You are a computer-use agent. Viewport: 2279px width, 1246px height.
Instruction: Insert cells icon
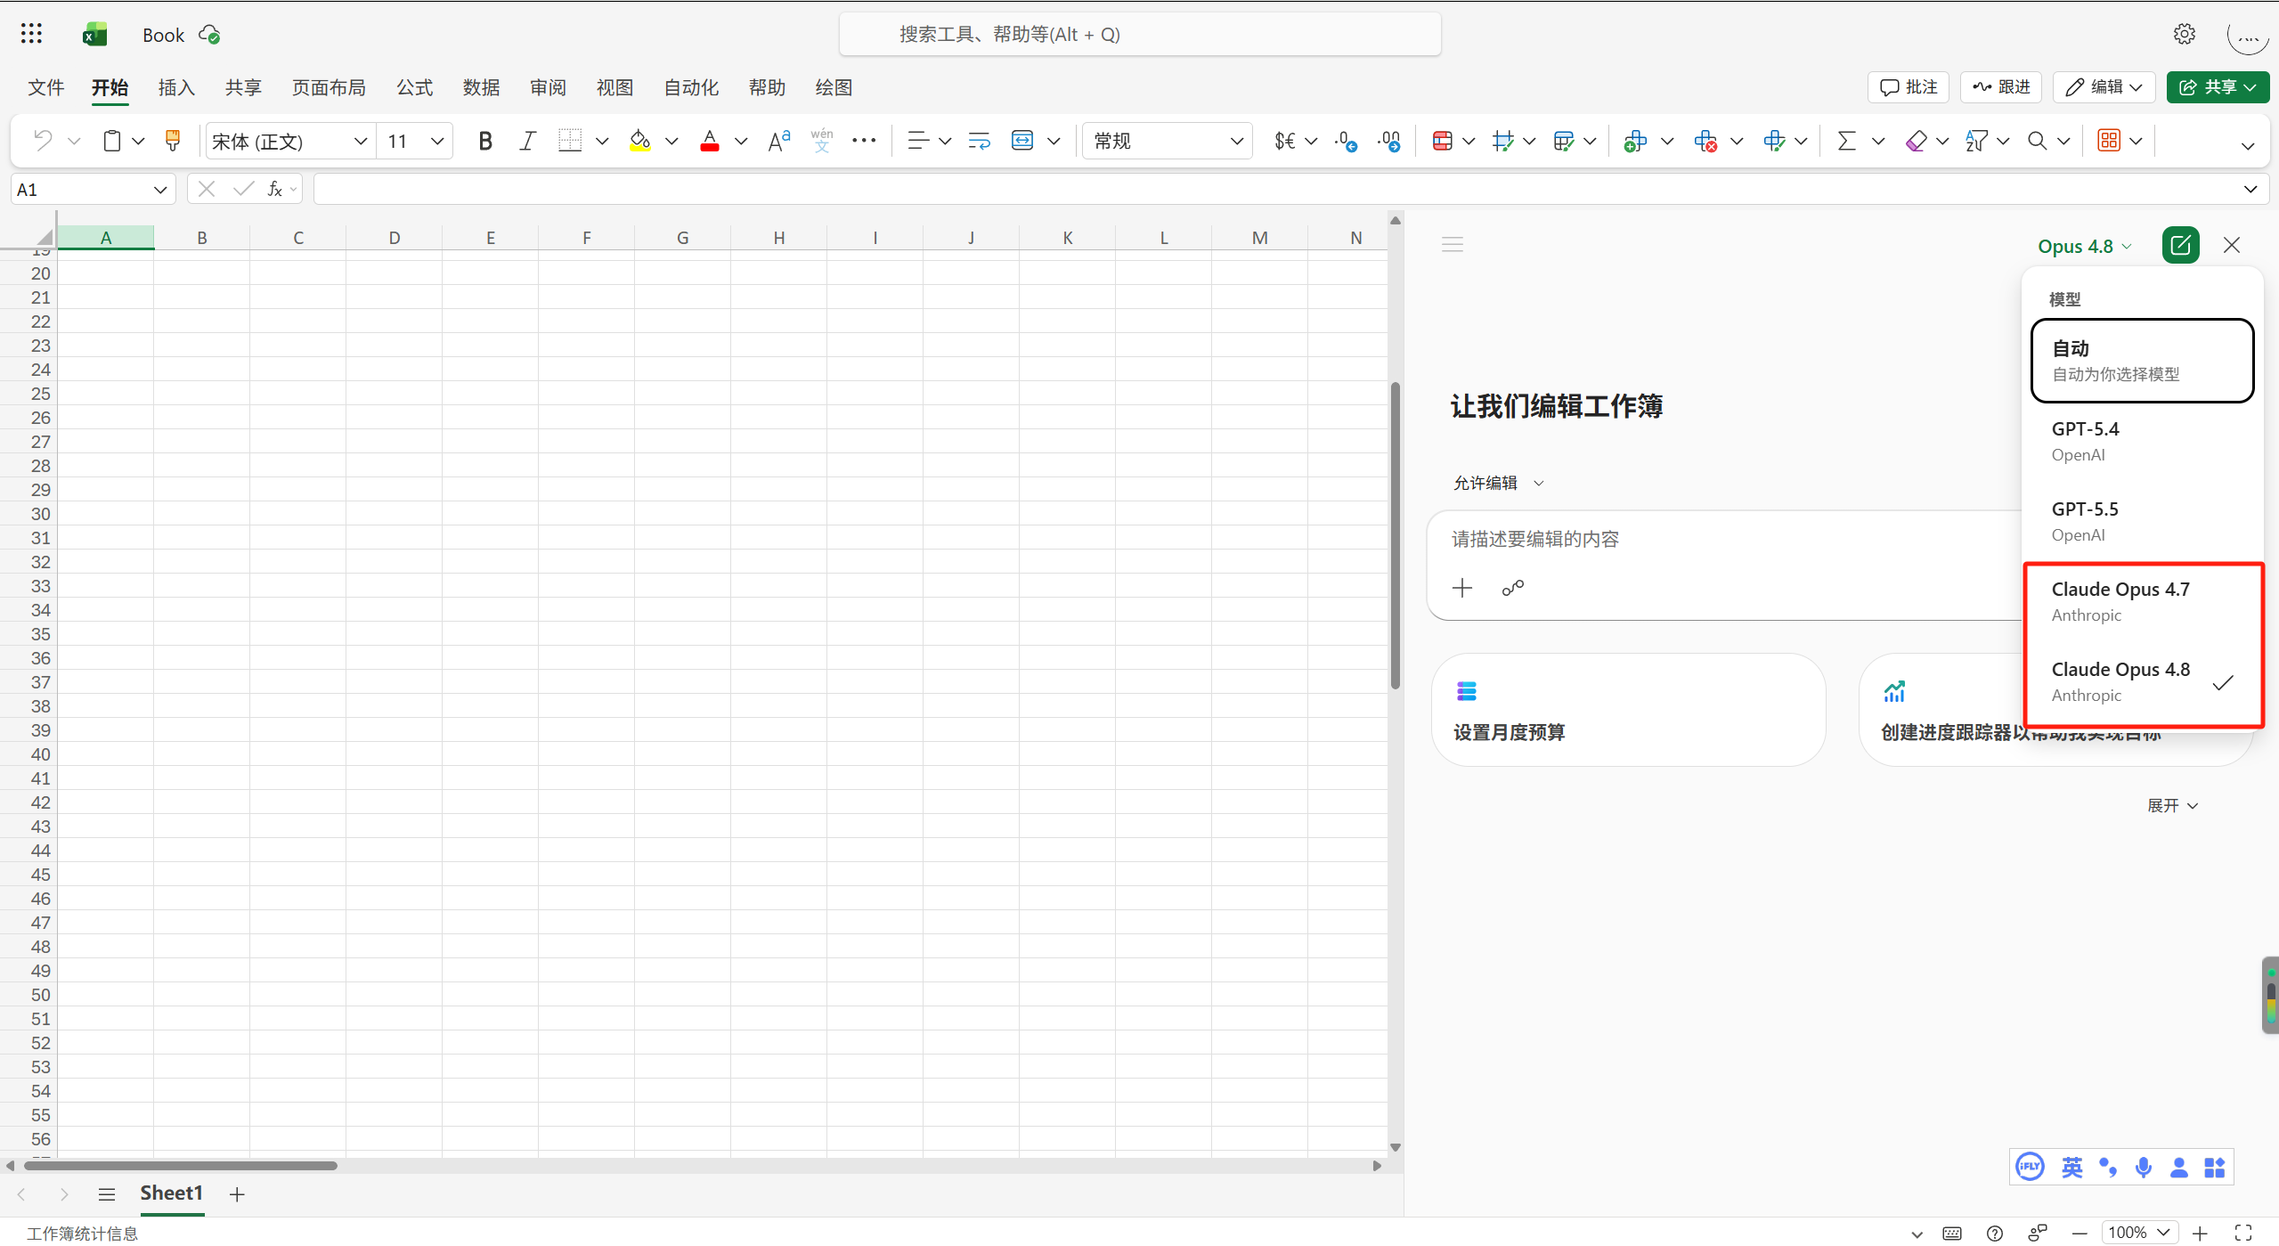(x=1635, y=141)
